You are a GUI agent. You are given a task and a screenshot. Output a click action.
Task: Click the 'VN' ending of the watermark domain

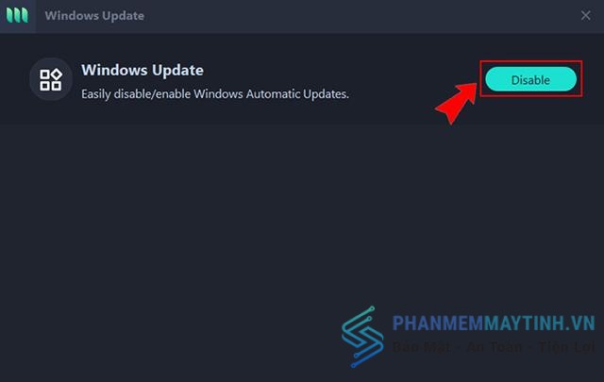pos(583,323)
